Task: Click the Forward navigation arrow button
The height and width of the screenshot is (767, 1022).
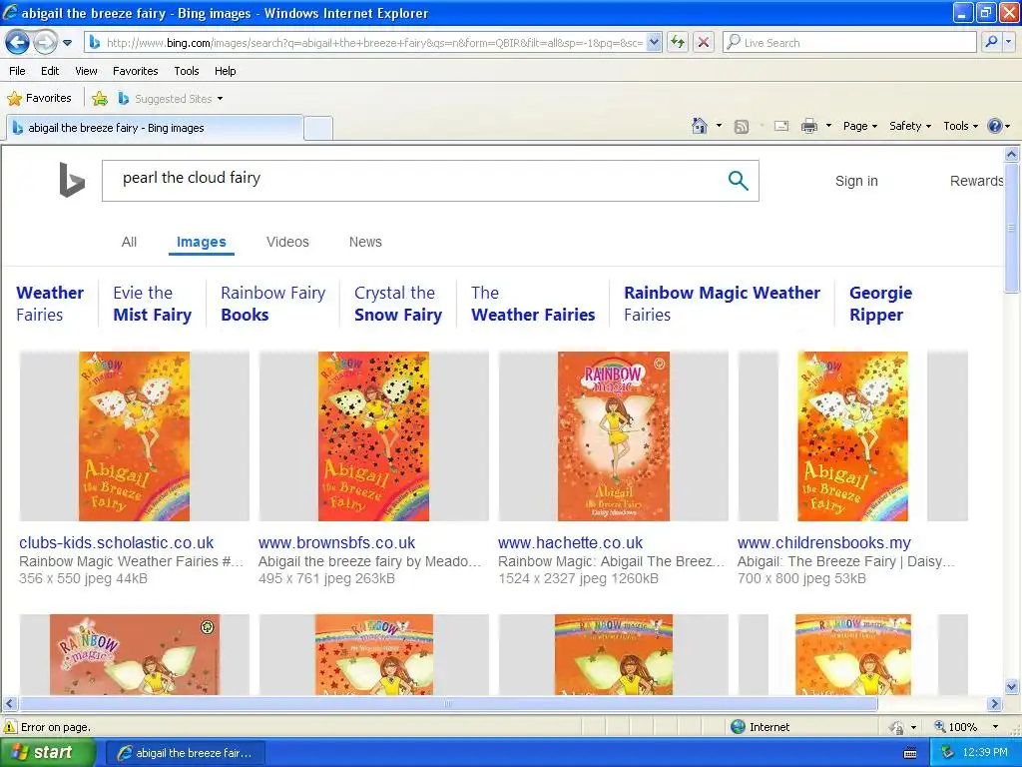Action: click(x=45, y=43)
